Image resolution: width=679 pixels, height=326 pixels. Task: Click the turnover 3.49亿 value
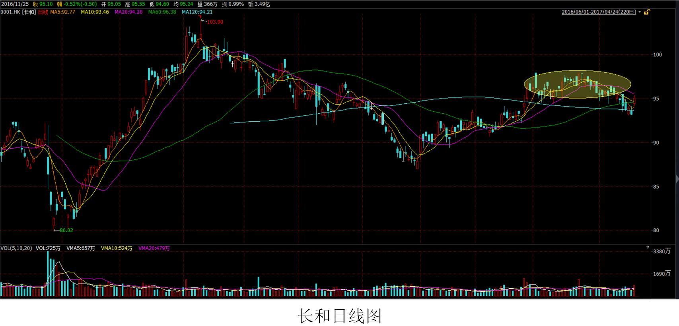point(262,4)
